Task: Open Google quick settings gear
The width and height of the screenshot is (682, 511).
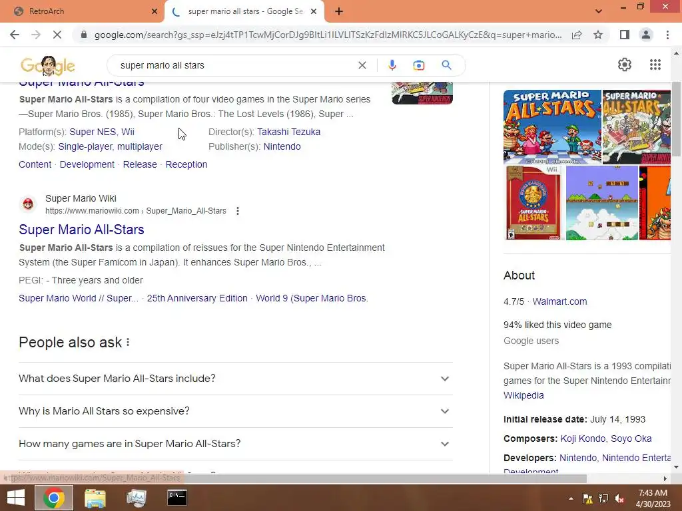Action: (625, 65)
